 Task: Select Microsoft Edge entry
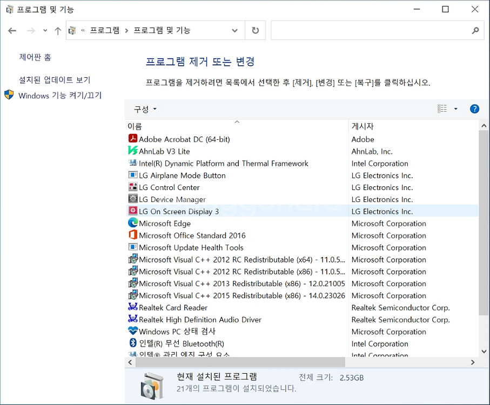point(165,224)
